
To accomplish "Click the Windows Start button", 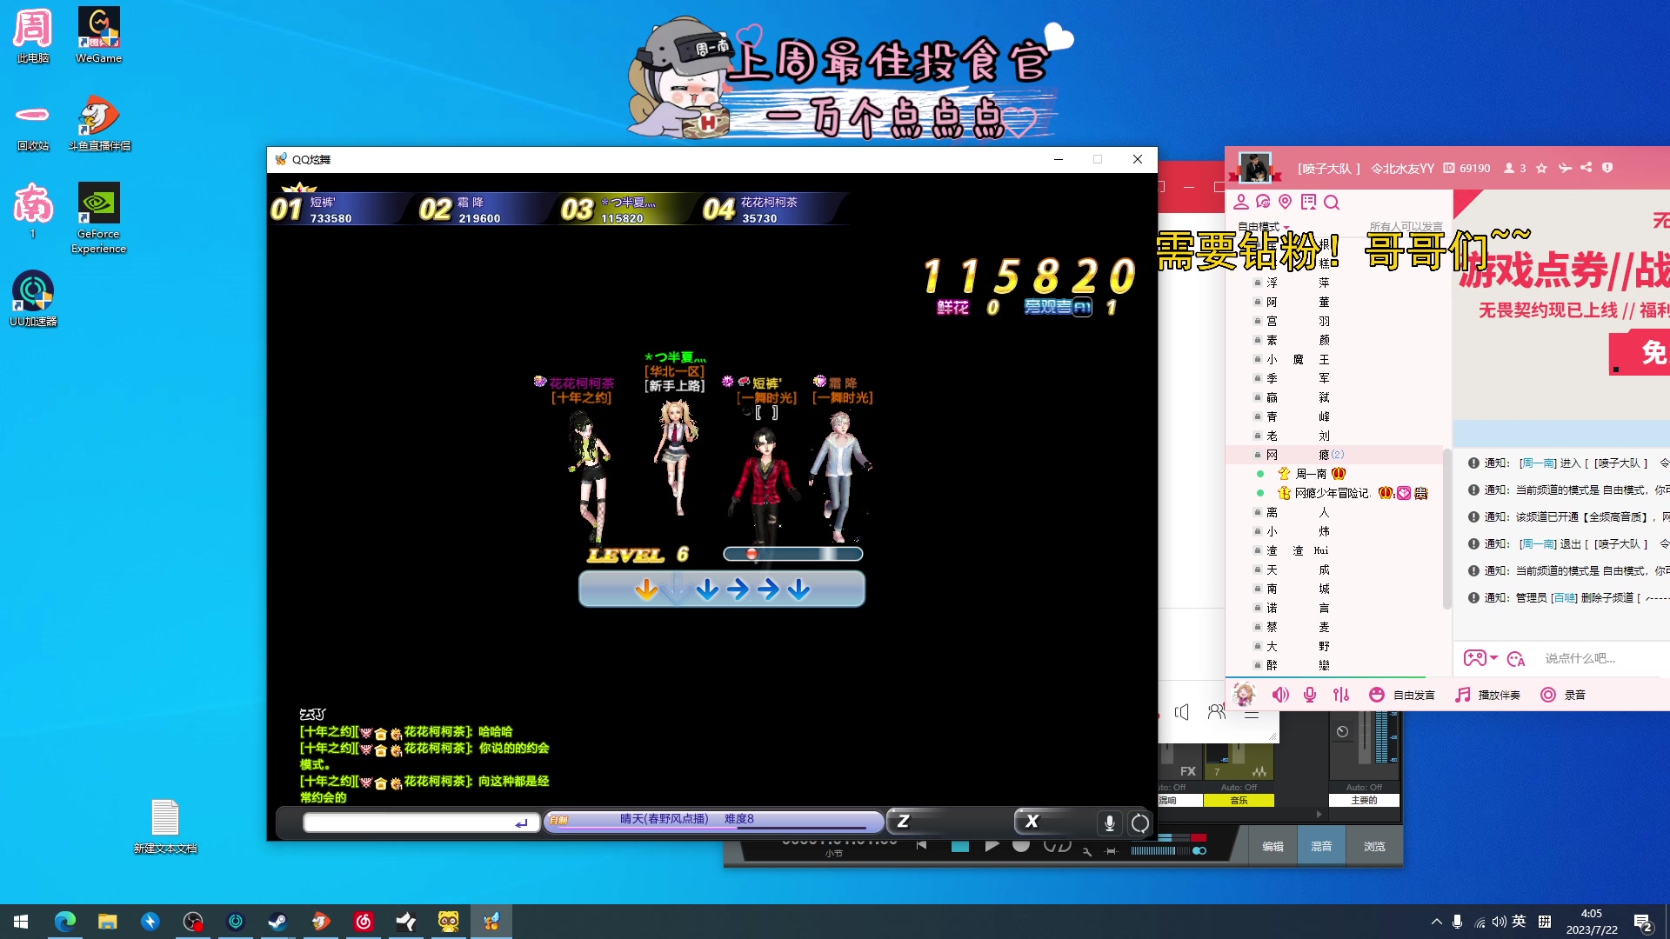I will [x=21, y=922].
